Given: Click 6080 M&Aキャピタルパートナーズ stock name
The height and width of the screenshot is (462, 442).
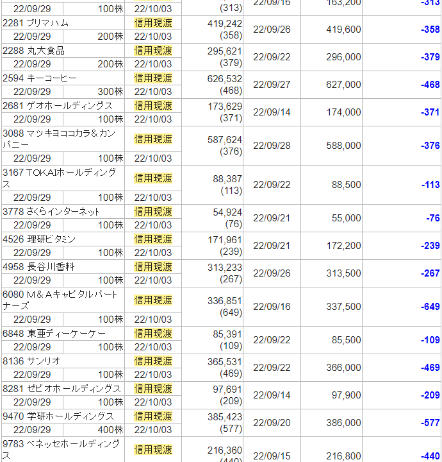Looking at the screenshot, I should 61,300.
